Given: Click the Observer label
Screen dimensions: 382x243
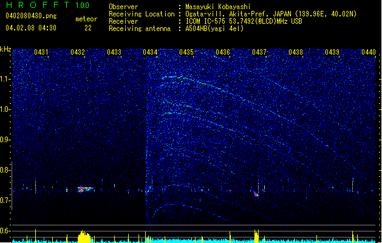Looking at the screenshot, I should (123, 7).
